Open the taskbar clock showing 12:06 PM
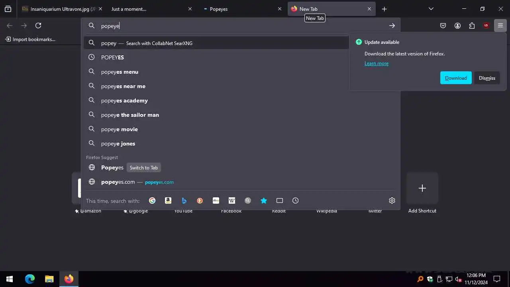Viewport: 510px width, 287px height. coord(476,279)
